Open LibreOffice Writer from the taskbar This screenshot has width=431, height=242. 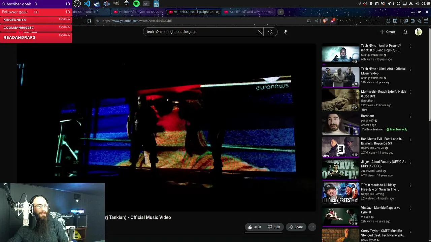pos(156,4)
